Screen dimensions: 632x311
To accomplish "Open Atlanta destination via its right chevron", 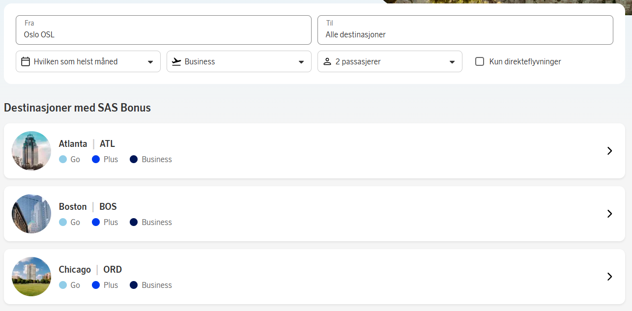I will point(609,151).
